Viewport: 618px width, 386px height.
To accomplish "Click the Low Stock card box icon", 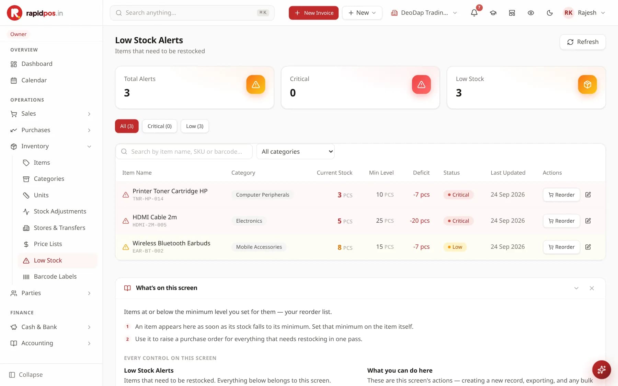I will pos(587,84).
